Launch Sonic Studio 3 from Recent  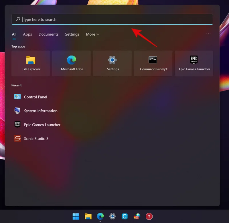point(36,138)
